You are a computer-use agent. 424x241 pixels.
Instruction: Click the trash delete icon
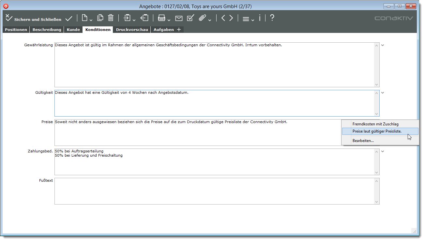pyautogui.click(x=111, y=18)
